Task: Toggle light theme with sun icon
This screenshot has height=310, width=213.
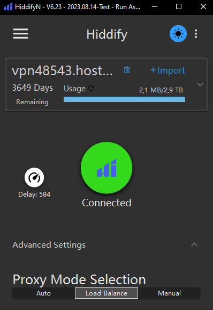Action: pyautogui.click(x=178, y=34)
